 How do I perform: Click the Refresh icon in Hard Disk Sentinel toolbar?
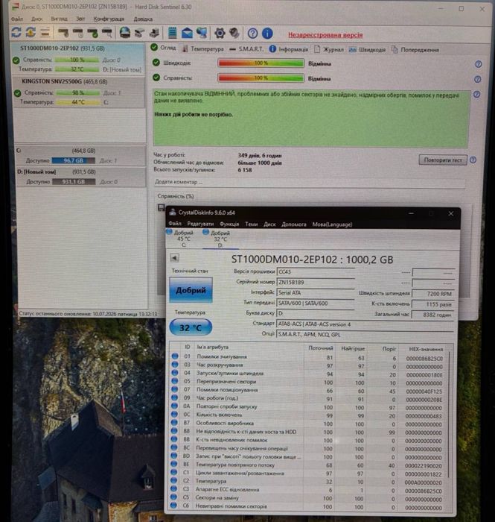16,32
